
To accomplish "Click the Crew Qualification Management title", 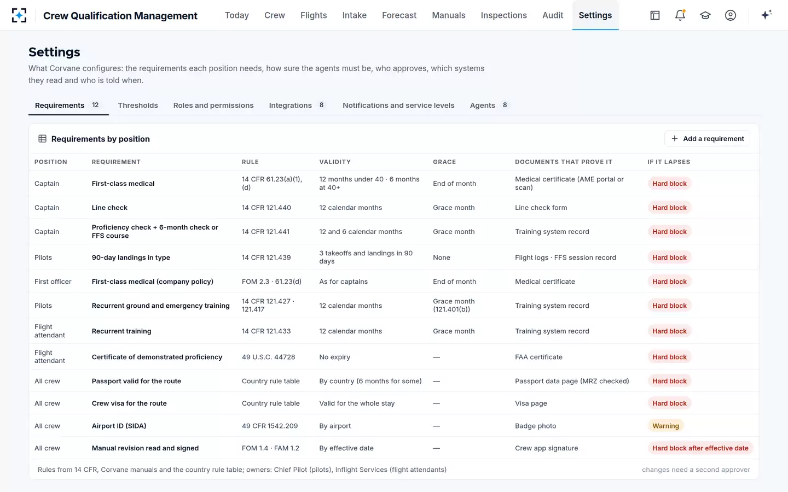I will pos(120,16).
